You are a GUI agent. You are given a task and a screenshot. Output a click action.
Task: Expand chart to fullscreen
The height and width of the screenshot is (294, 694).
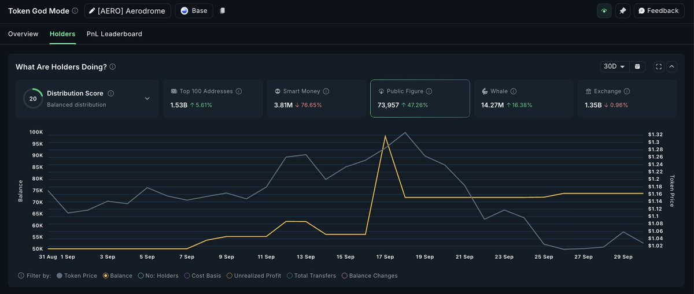tap(659, 66)
